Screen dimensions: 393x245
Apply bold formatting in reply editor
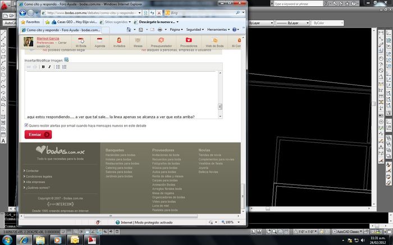click(43, 67)
